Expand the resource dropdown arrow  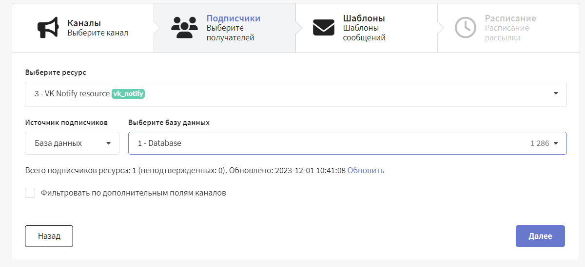pos(556,93)
